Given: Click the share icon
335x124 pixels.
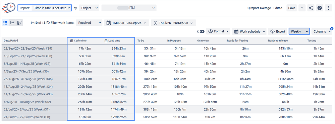Looking at the screenshot, I should (311, 8).
